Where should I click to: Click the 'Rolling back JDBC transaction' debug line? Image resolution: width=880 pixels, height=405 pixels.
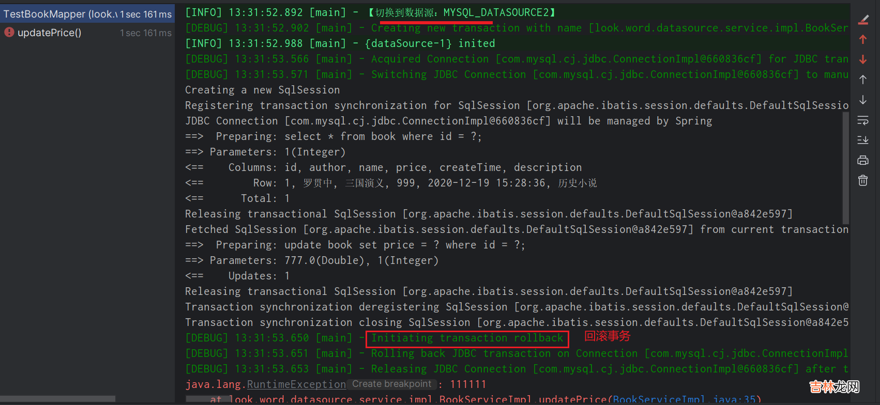517,353
